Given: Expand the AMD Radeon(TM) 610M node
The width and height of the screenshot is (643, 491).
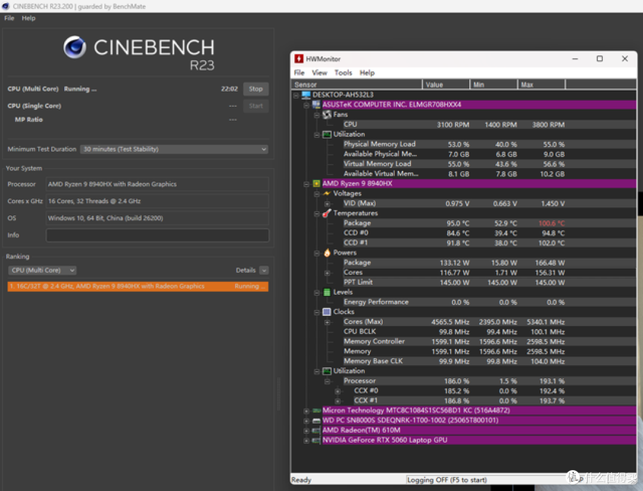Looking at the screenshot, I should tap(307, 431).
